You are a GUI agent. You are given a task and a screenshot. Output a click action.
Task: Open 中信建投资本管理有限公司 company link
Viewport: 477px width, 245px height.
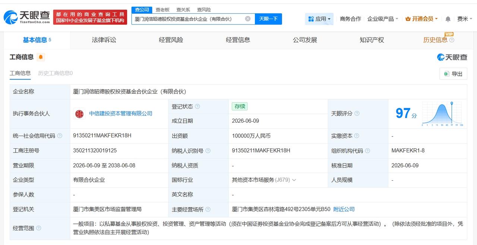tap(121, 114)
